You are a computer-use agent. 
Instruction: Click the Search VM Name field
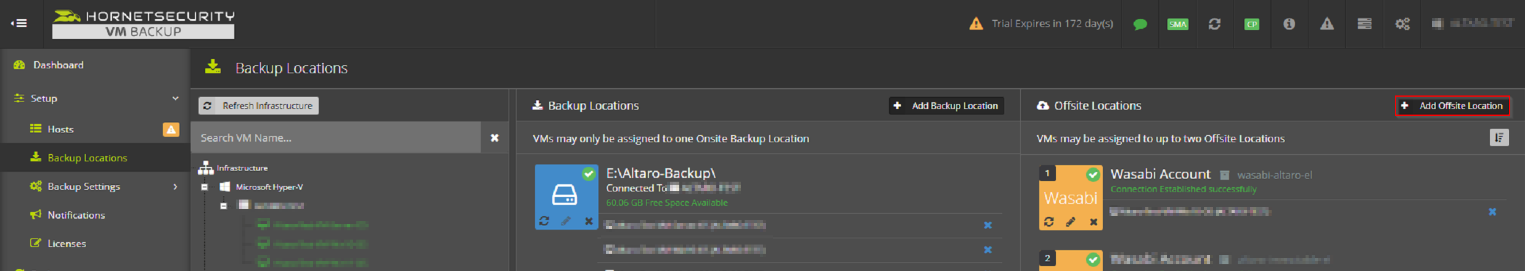click(336, 138)
